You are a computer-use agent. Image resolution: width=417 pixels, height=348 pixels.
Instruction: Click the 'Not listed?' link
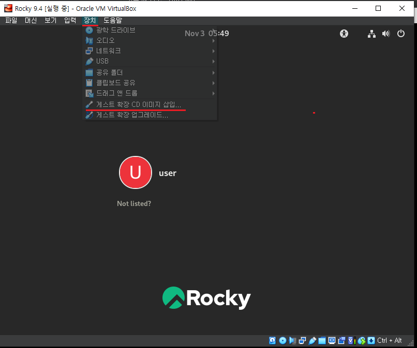[134, 203]
